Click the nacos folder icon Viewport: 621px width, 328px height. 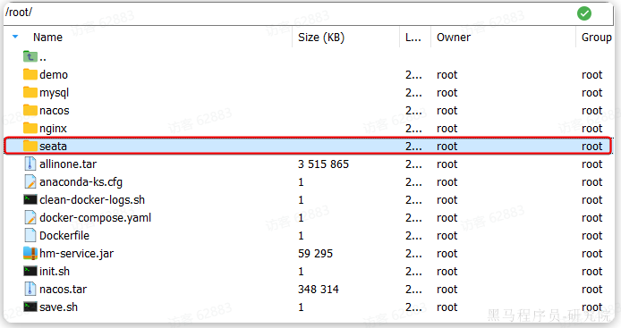[x=30, y=110]
